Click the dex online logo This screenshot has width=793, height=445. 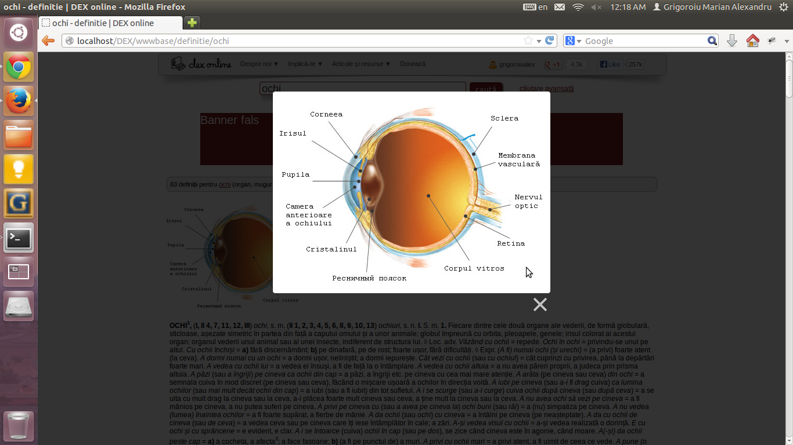(x=201, y=64)
